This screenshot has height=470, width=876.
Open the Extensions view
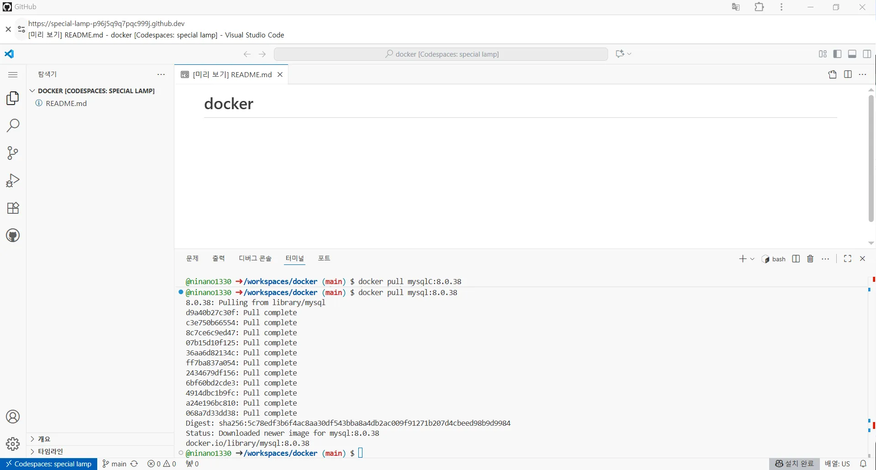point(13,208)
